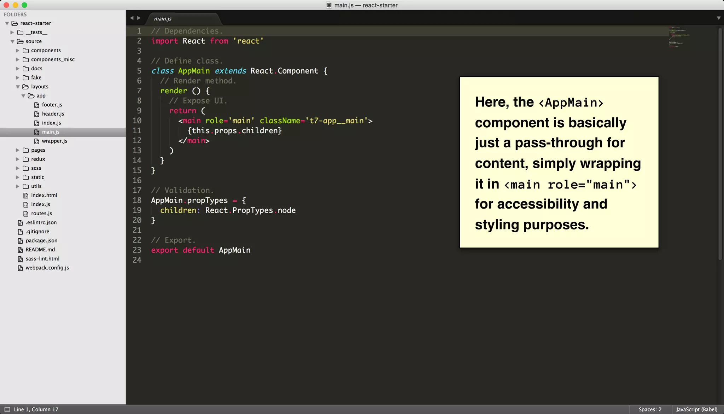Screen dimensions: 724x414
Task: Collapse the source folder arrow
Action: pyautogui.click(x=12, y=41)
